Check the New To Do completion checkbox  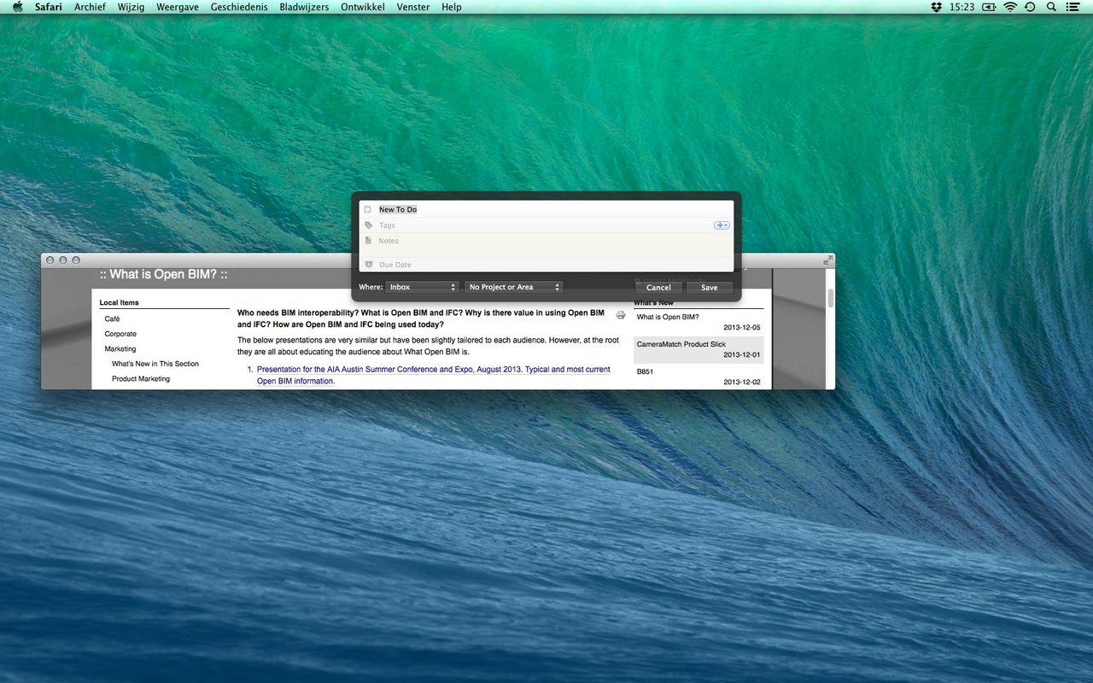tap(368, 209)
